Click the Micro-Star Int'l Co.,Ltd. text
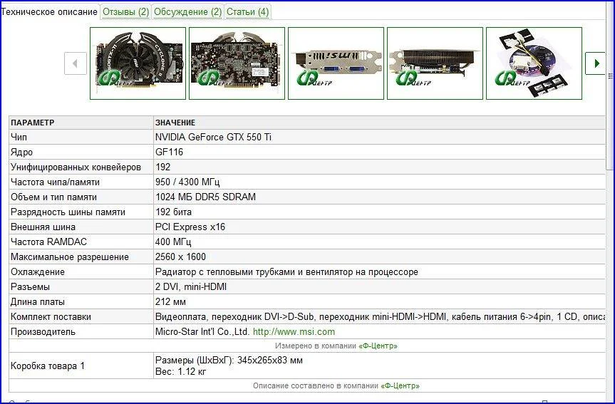This screenshot has width=615, height=404. click(x=202, y=332)
